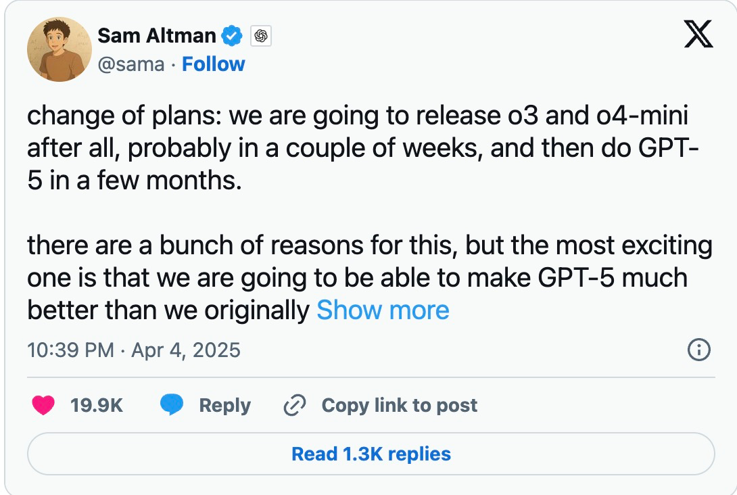Click the blue verified checkmark badge
Viewport: 737px width, 495px height.
tap(233, 36)
